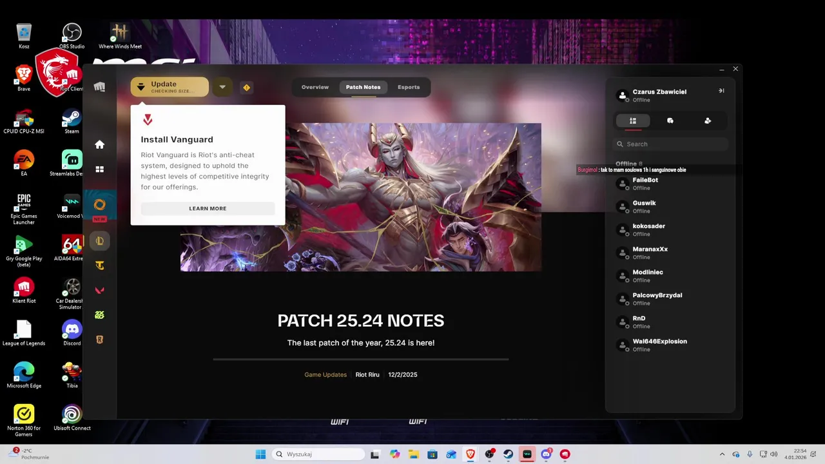This screenshot has height=464, width=825.
Task: Open the Windows Start button
Action: point(260,454)
